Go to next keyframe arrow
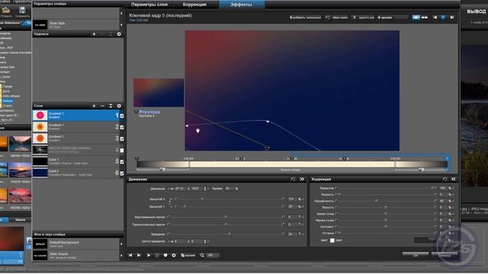This screenshot has height=274, width=488. point(452,18)
